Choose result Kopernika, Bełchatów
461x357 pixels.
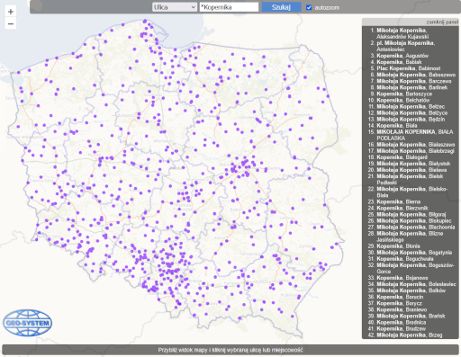[x=403, y=100]
